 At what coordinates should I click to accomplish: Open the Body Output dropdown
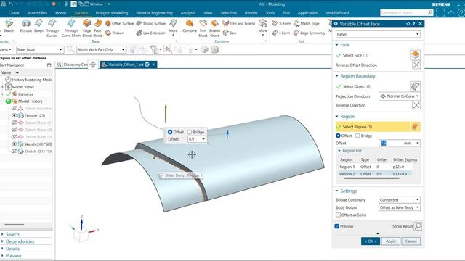[400, 207]
